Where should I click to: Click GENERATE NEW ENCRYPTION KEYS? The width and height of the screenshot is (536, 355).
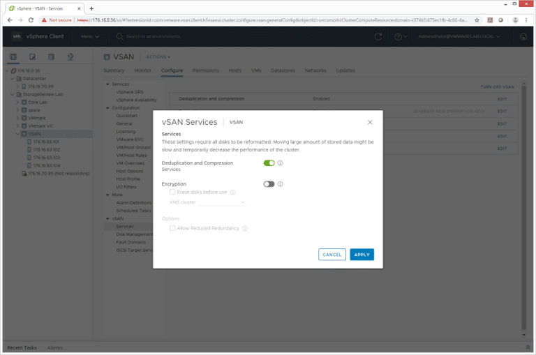pyautogui.click(x=449, y=112)
